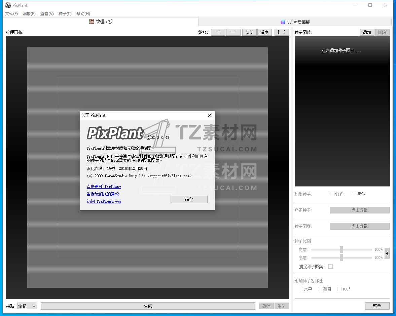
Task: Open the 种子(S) menu
Action: pos(65,14)
